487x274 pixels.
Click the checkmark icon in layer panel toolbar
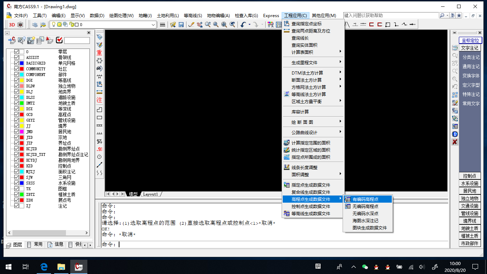(59, 40)
